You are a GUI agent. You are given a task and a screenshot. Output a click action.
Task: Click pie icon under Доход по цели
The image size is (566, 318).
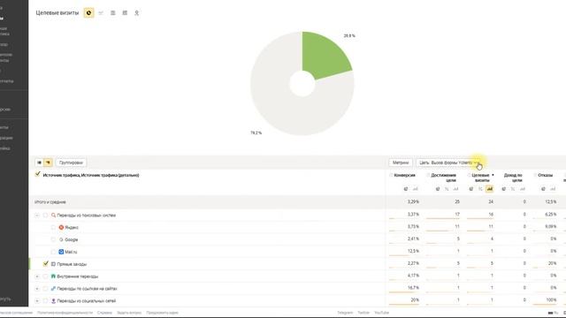[503, 189]
